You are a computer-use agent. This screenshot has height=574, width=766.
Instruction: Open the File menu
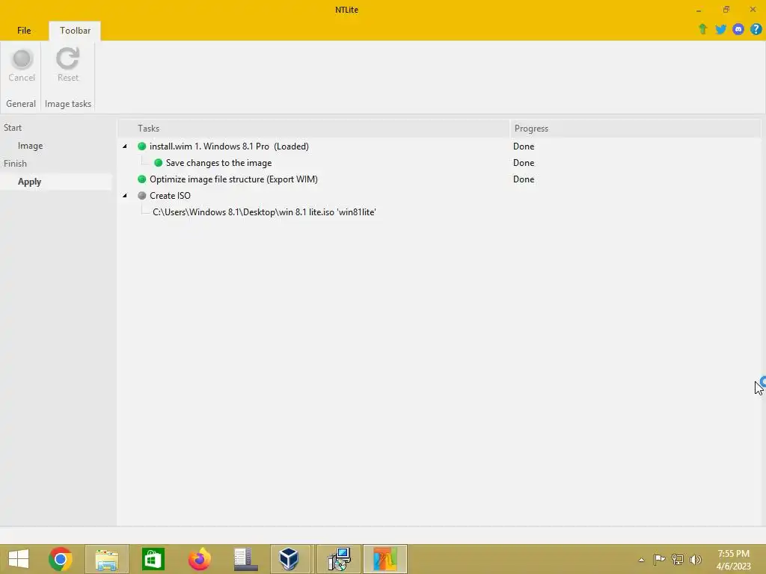click(24, 30)
